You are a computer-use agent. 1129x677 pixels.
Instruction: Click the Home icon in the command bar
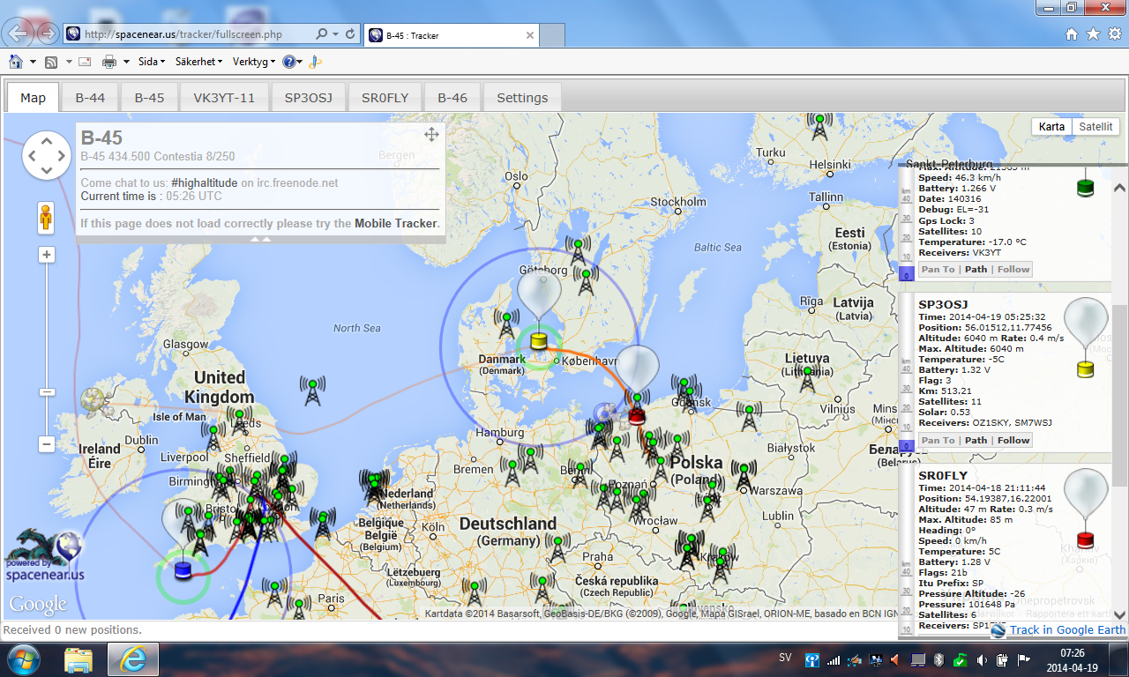(16, 62)
